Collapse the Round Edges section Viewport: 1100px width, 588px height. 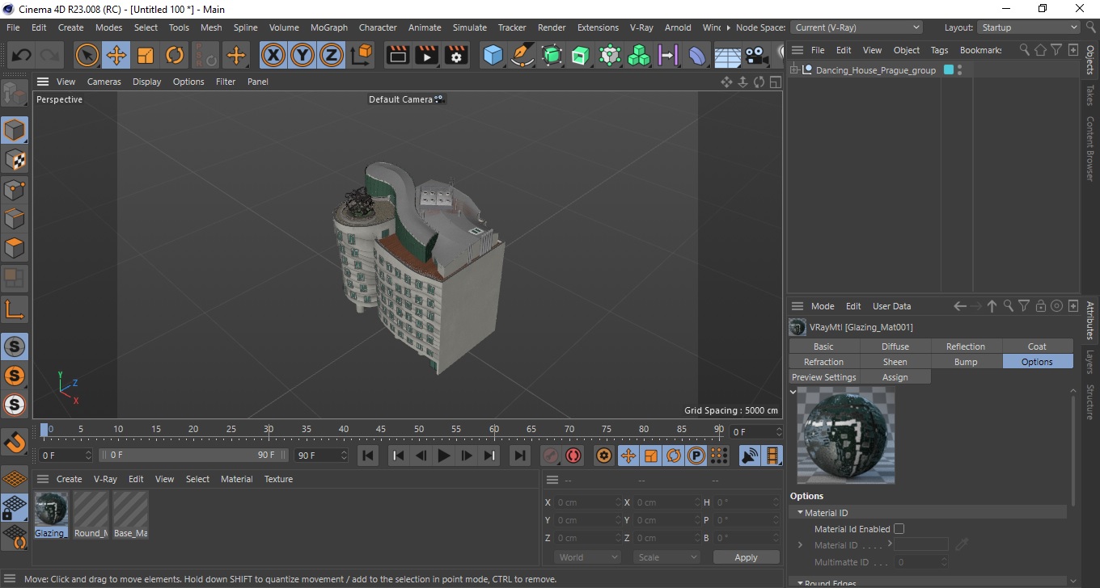click(800, 582)
